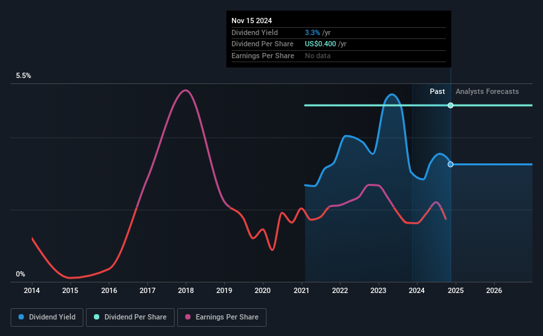
Task: Click the teal Dividend Per Share legend dot
Action: pyautogui.click(x=97, y=317)
